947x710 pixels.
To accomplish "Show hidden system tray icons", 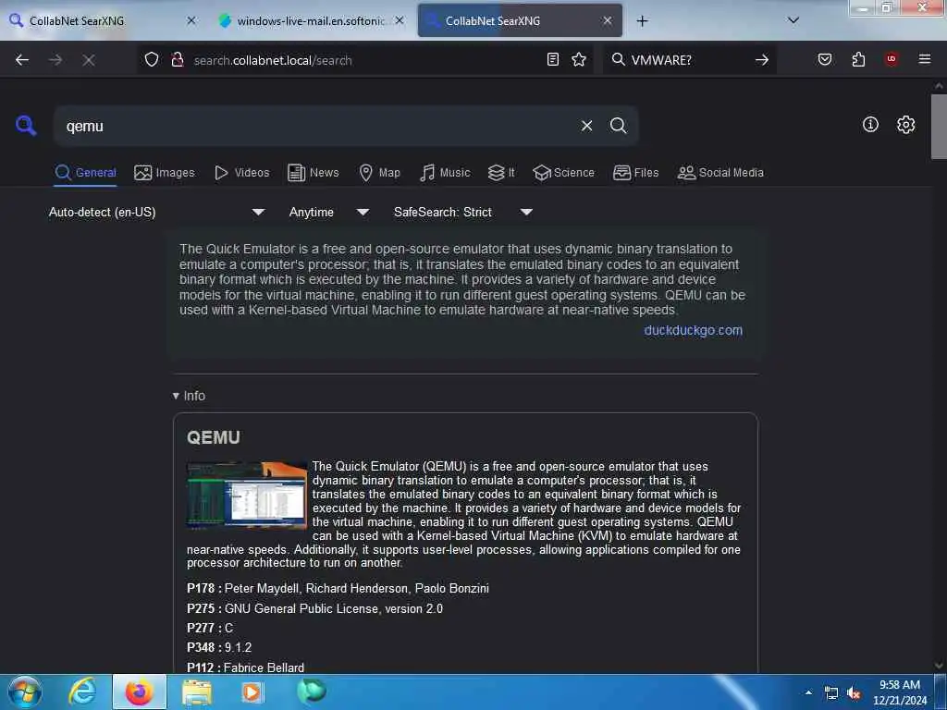I will [808, 693].
